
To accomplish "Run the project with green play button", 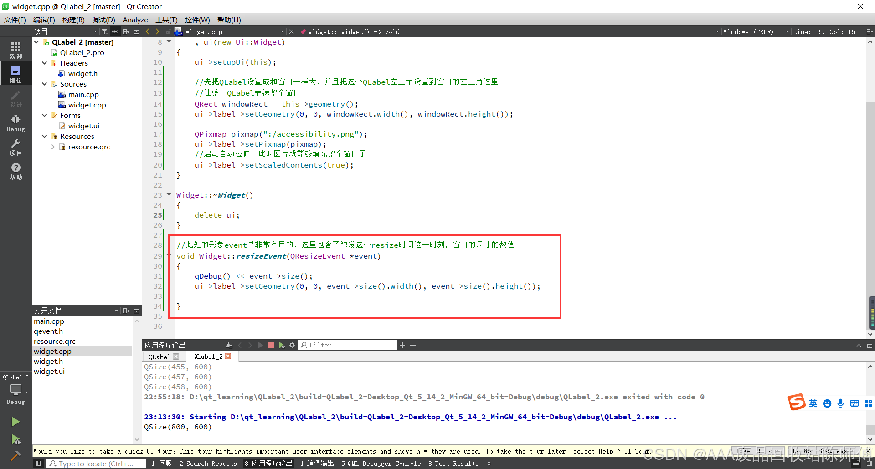I will click(15, 422).
